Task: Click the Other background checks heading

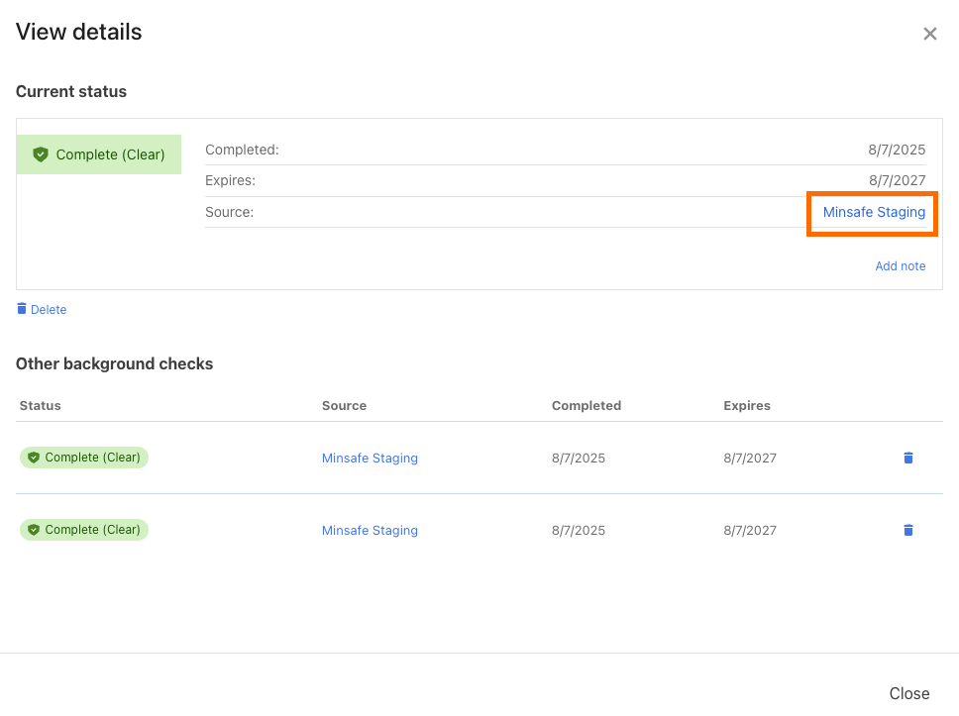Action: tap(114, 363)
